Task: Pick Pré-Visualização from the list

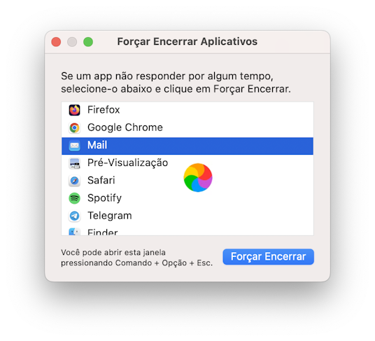Action: (x=187, y=163)
